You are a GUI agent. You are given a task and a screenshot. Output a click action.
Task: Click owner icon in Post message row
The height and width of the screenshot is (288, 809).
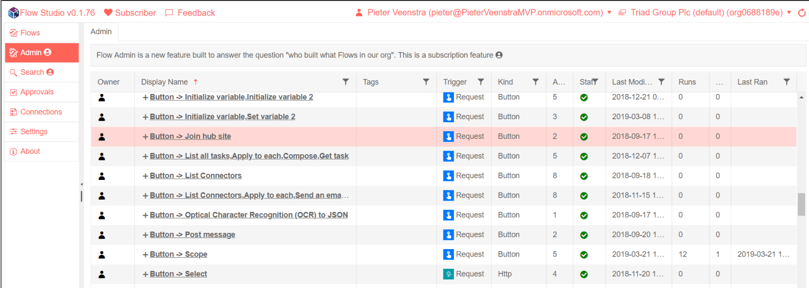102,235
